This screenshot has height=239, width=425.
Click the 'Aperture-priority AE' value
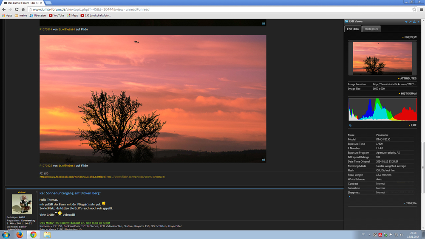[388, 153]
